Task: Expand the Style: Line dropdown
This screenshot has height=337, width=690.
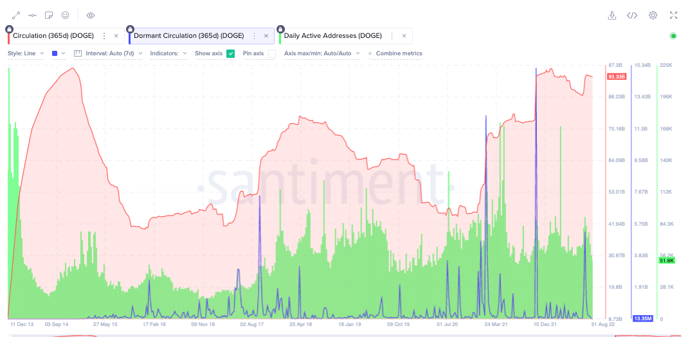Action: [x=26, y=53]
